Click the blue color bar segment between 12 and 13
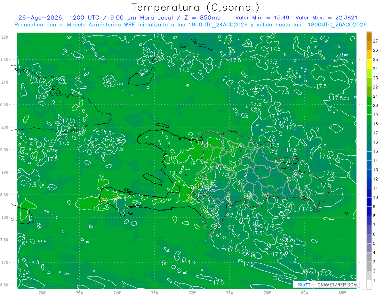The image size is (384, 297). coord(369,174)
